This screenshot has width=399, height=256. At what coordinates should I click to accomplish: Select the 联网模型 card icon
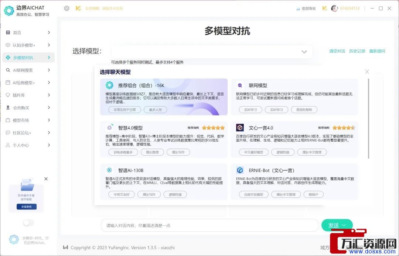coord(240,85)
